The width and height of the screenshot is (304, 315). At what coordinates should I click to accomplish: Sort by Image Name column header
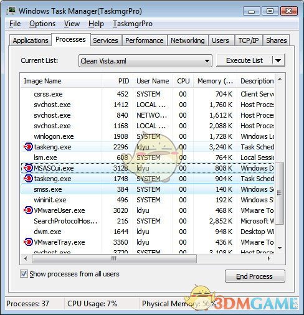tap(61, 81)
